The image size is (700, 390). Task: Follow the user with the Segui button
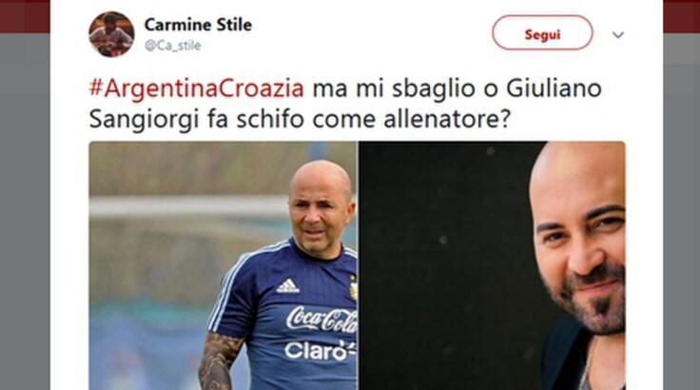542,32
